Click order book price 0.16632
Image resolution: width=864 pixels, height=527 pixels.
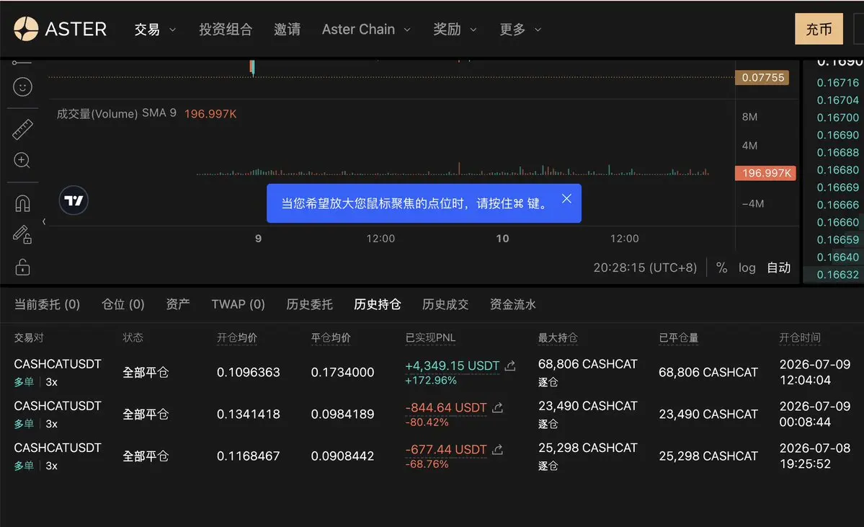click(x=837, y=275)
